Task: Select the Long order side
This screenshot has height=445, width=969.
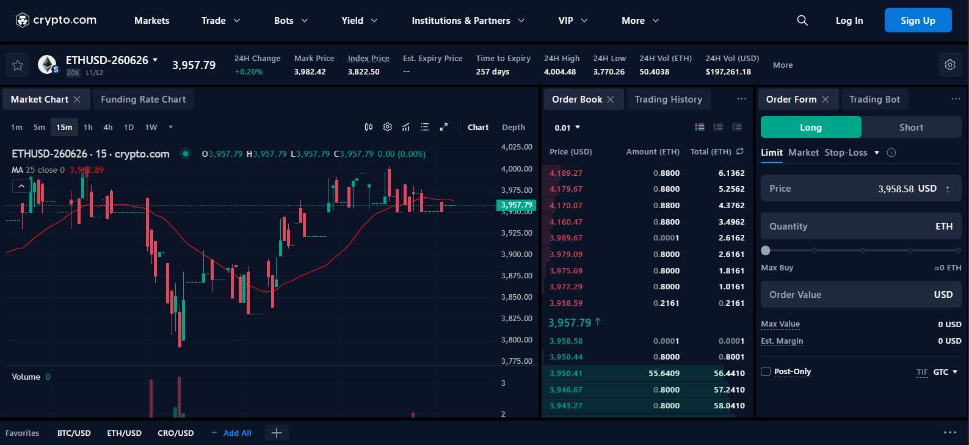Action: click(x=811, y=127)
